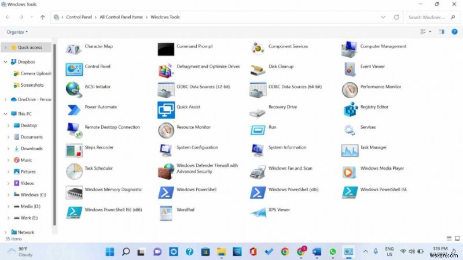Select the Power Automate icon
Viewport: 463px width, 260px height.
click(74, 110)
